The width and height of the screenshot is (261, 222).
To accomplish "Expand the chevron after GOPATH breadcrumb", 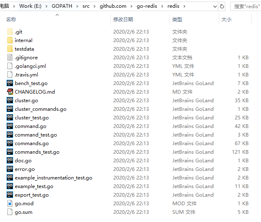I will 77,7.
